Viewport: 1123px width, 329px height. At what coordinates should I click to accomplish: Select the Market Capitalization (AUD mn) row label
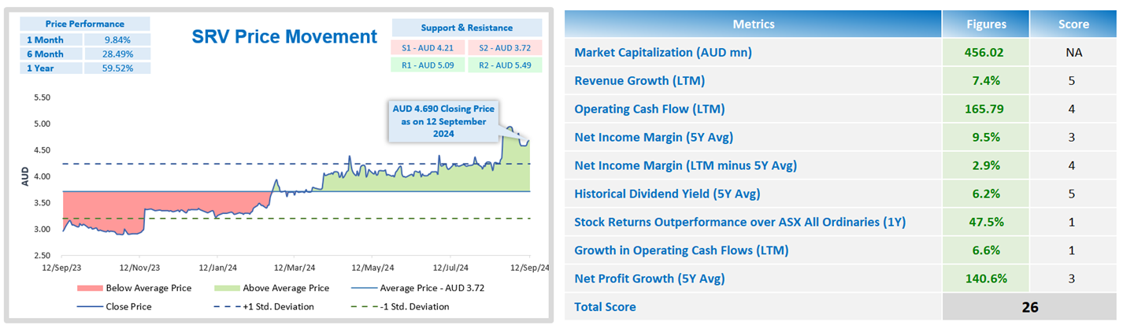coord(663,53)
